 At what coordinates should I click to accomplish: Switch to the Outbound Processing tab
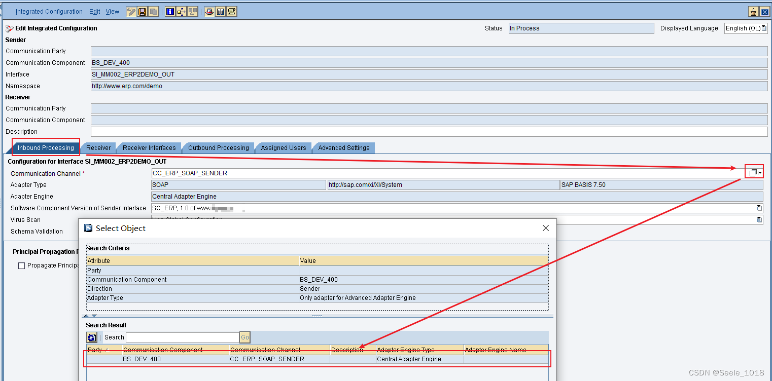pyautogui.click(x=218, y=148)
